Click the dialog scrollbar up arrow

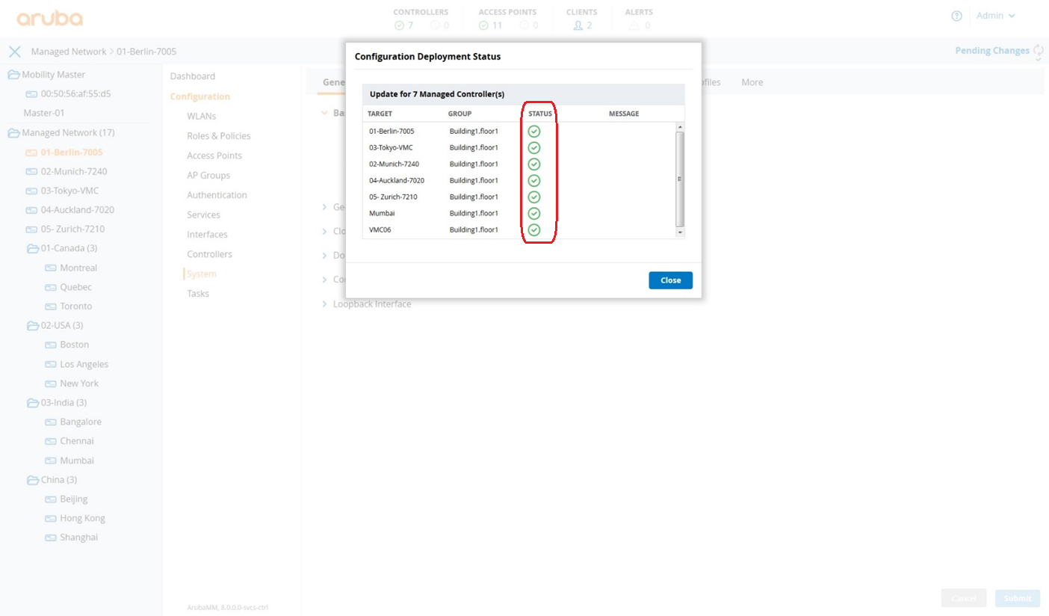click(680, 127)
